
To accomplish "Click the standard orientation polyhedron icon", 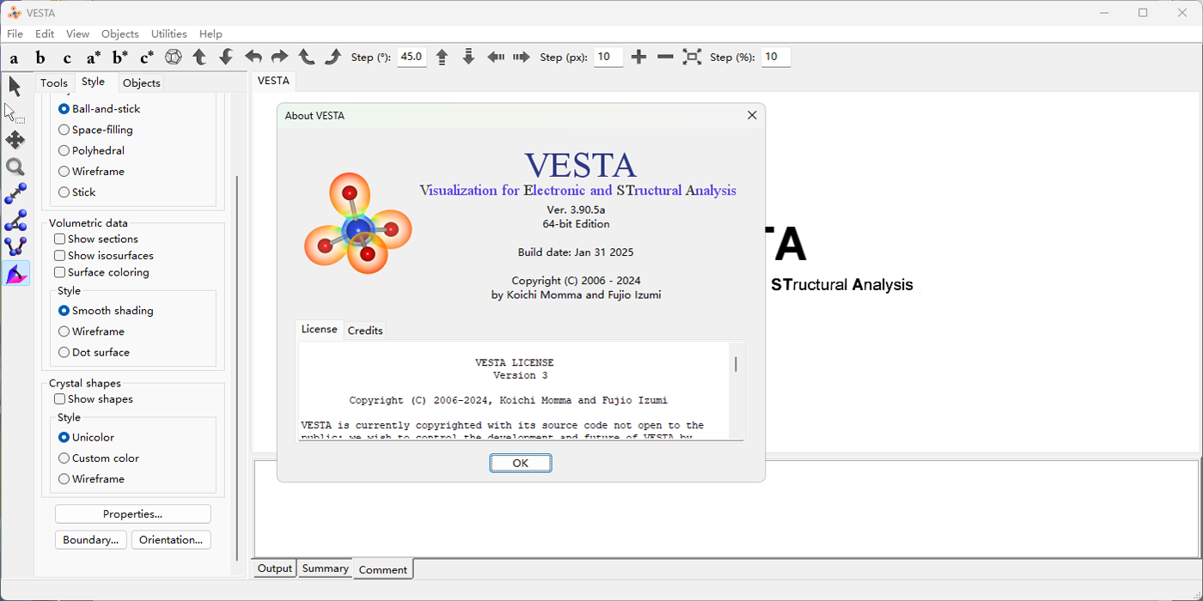I will point(174,58).
